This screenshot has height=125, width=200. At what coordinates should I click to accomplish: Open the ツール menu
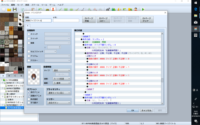pos(43,5)
